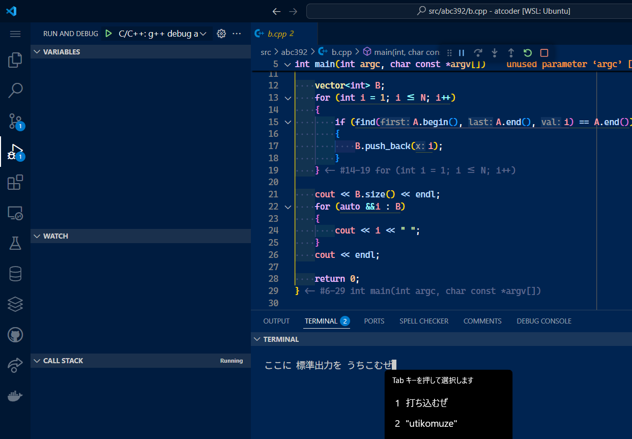This screenshot has height=439, width=632.
Task: Click the green Start Debugging play button
Action: 108,34
